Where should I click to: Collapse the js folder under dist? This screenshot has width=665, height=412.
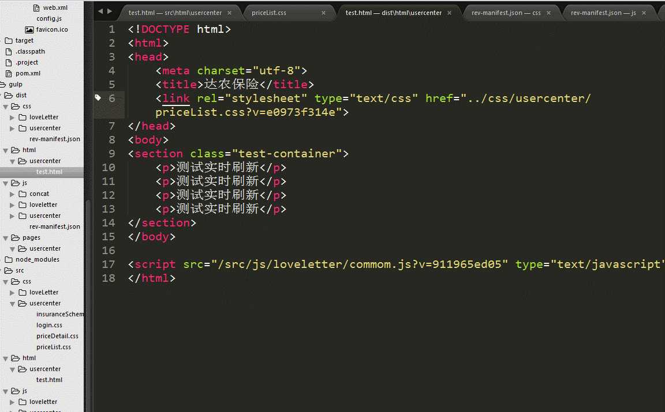click(6, 183)
